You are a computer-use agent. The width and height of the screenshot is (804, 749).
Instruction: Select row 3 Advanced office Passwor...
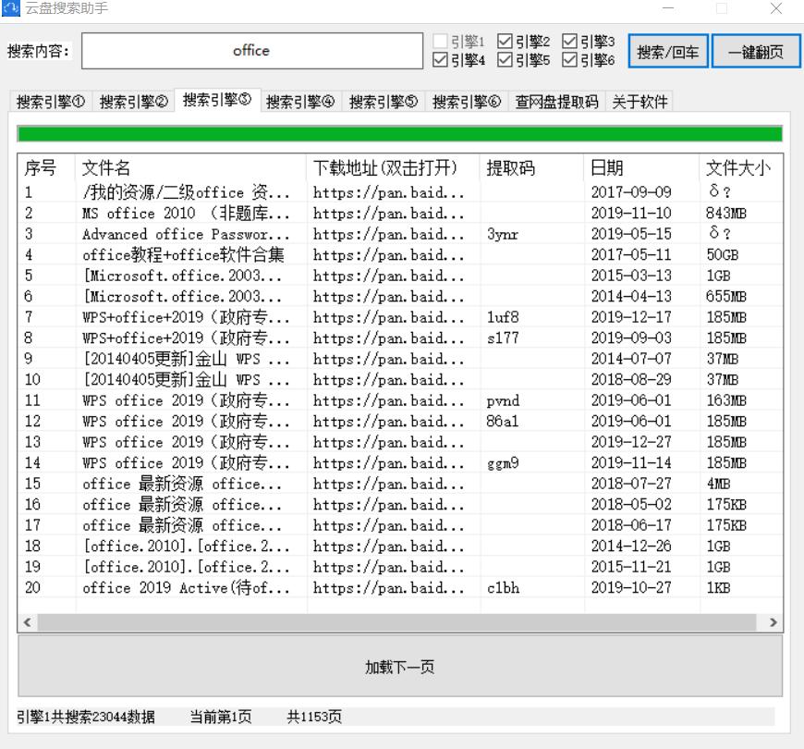(x=400, y=234)
